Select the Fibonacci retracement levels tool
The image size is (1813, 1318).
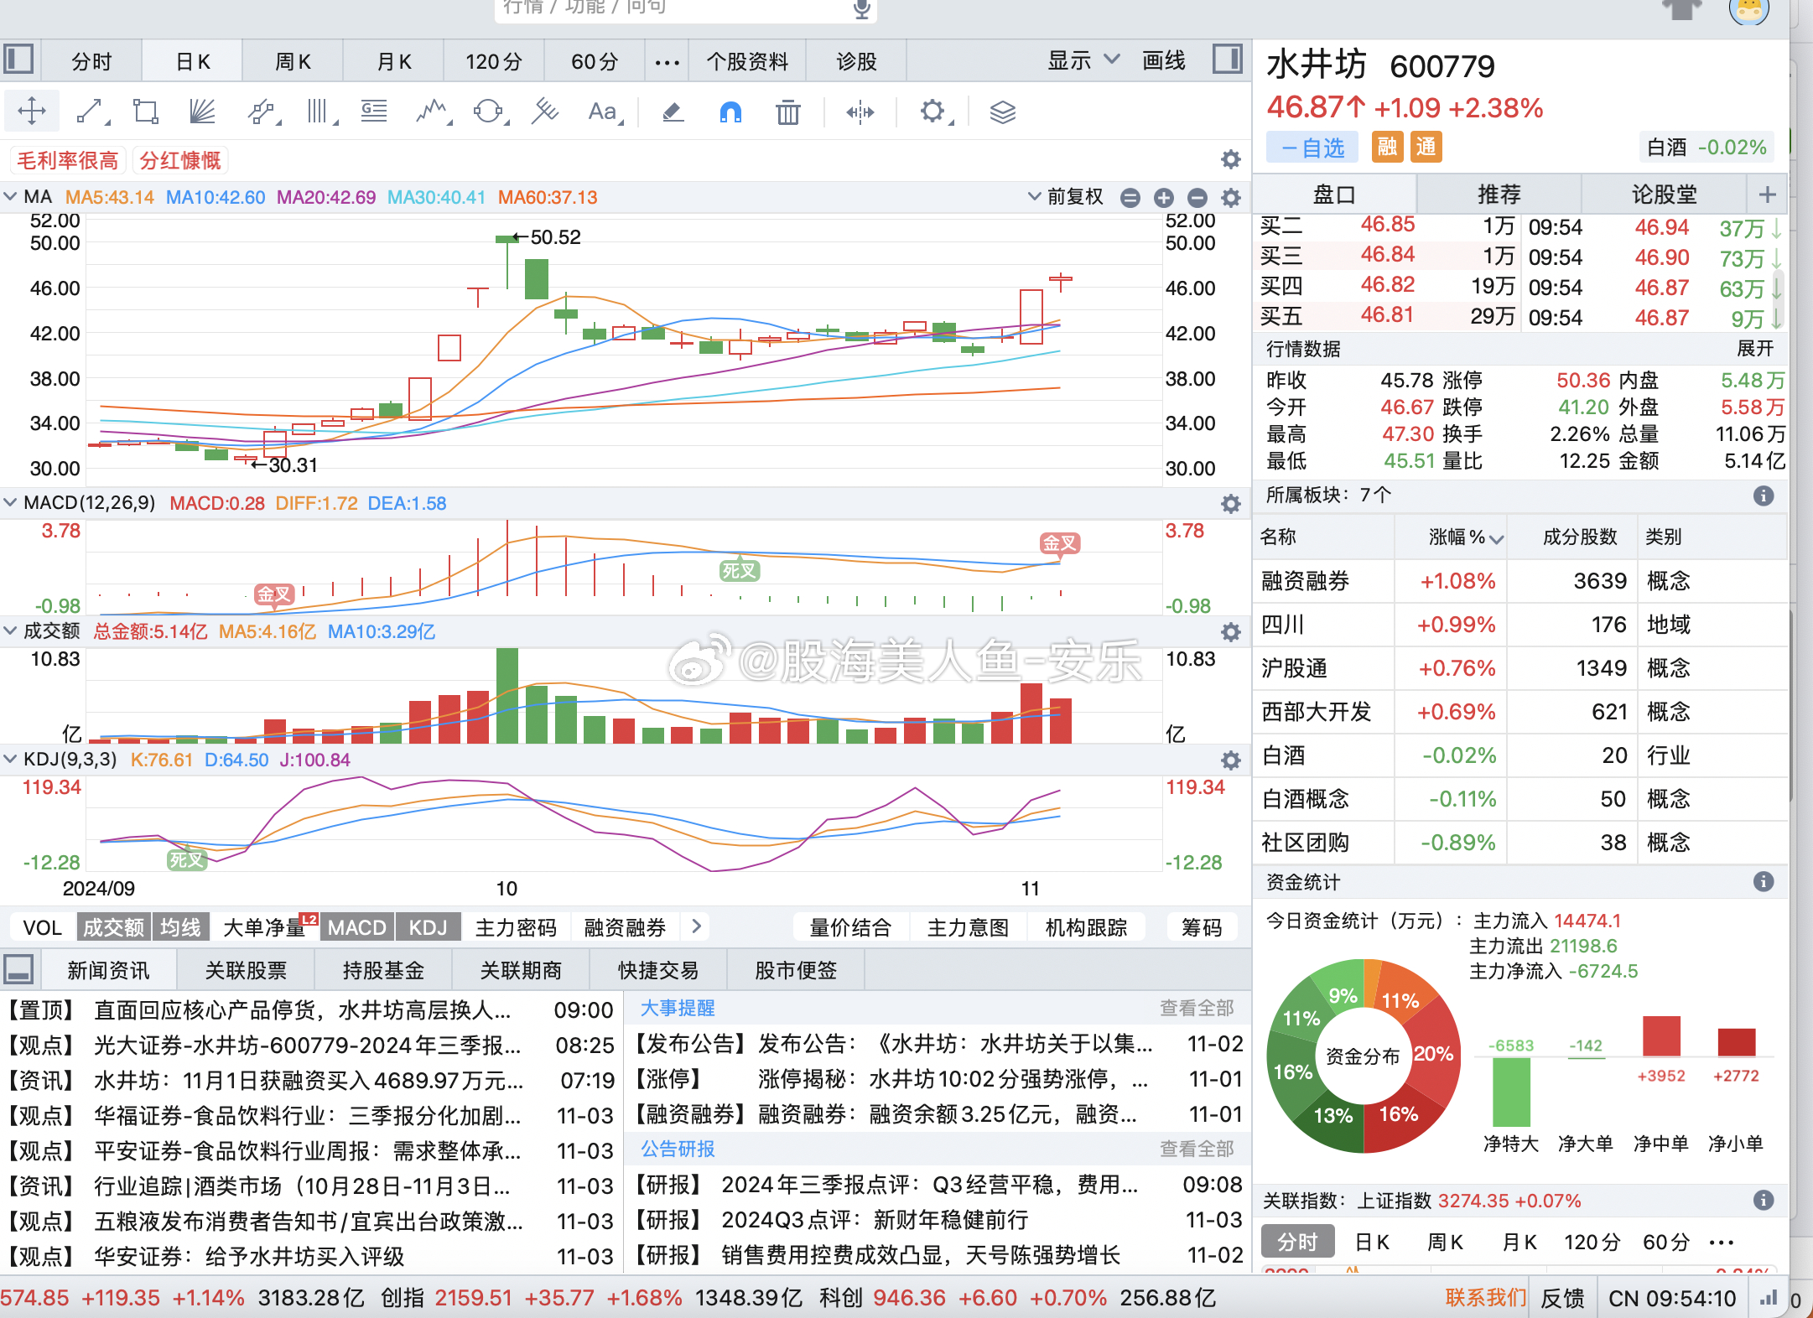[374, 112]
